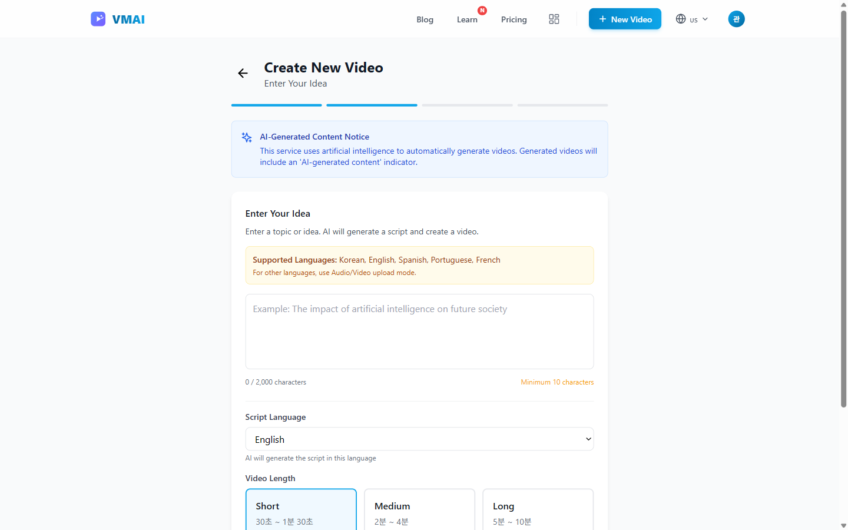Click the AI sparkle notice icon
The height and width of the screenshot is (530, 848).
(x=247, y=138)
